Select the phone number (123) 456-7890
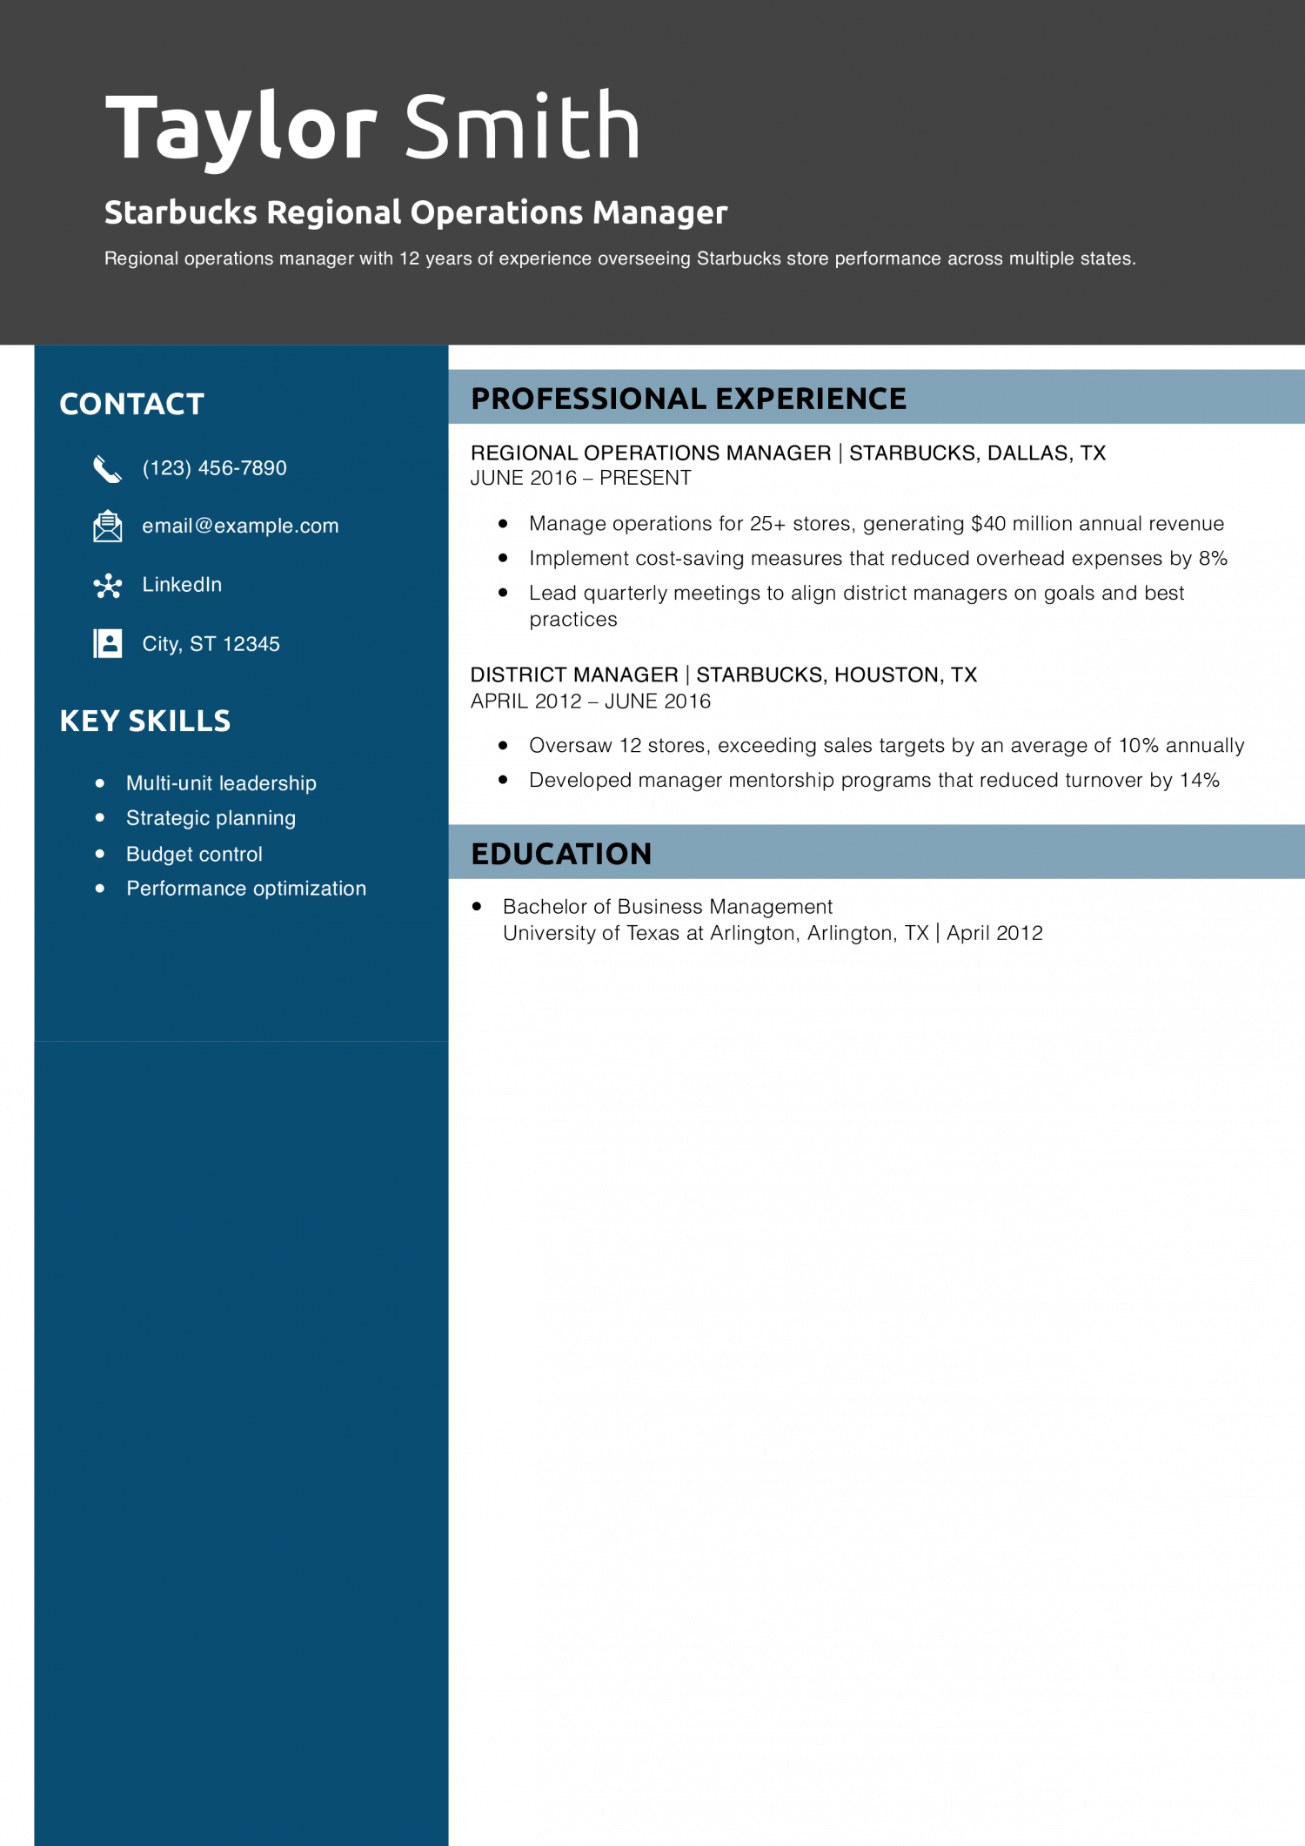The width and height of the screenshot is (1305, 1846). (214, 468)
